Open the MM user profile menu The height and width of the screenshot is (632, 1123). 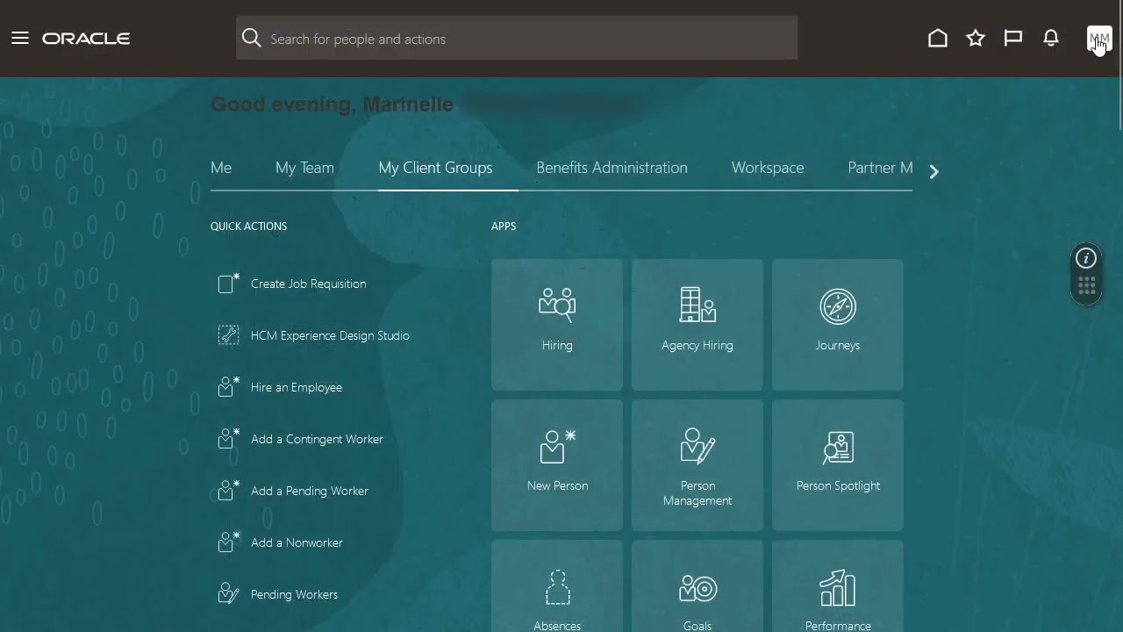click(x=1099, y=39)
